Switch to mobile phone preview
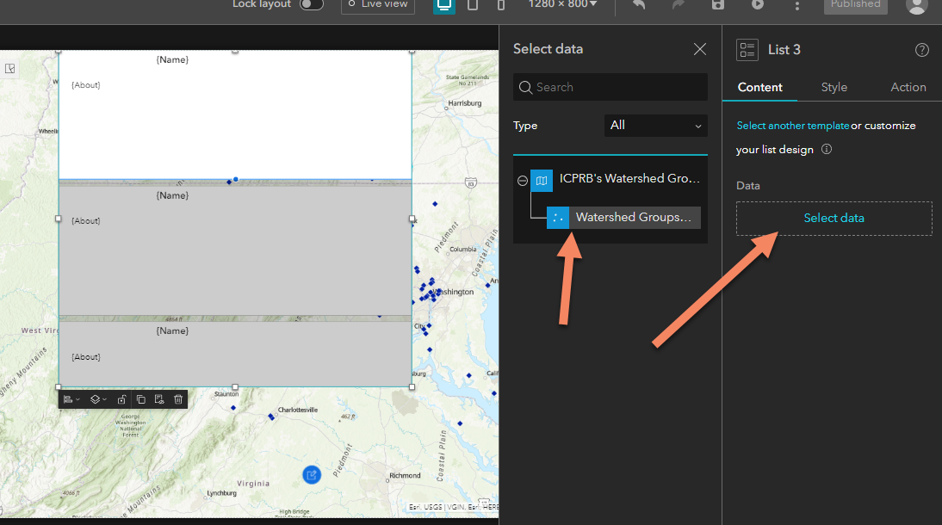942x525 pixels. [x=501, y=5]
